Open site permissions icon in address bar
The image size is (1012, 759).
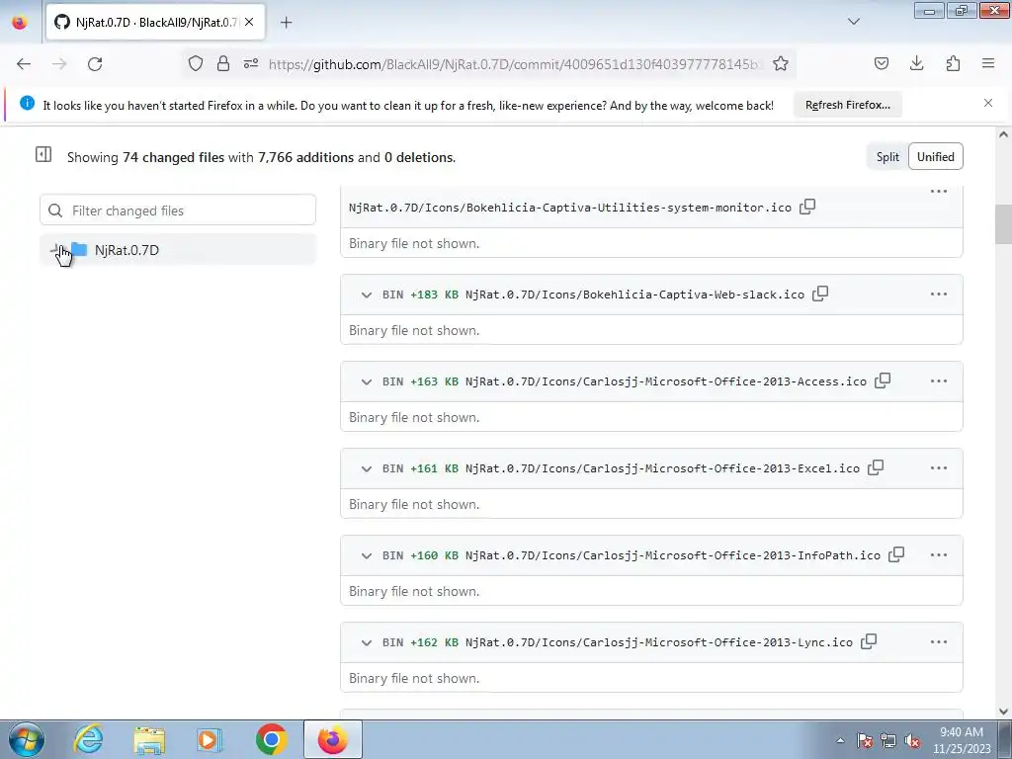point(251,63)
